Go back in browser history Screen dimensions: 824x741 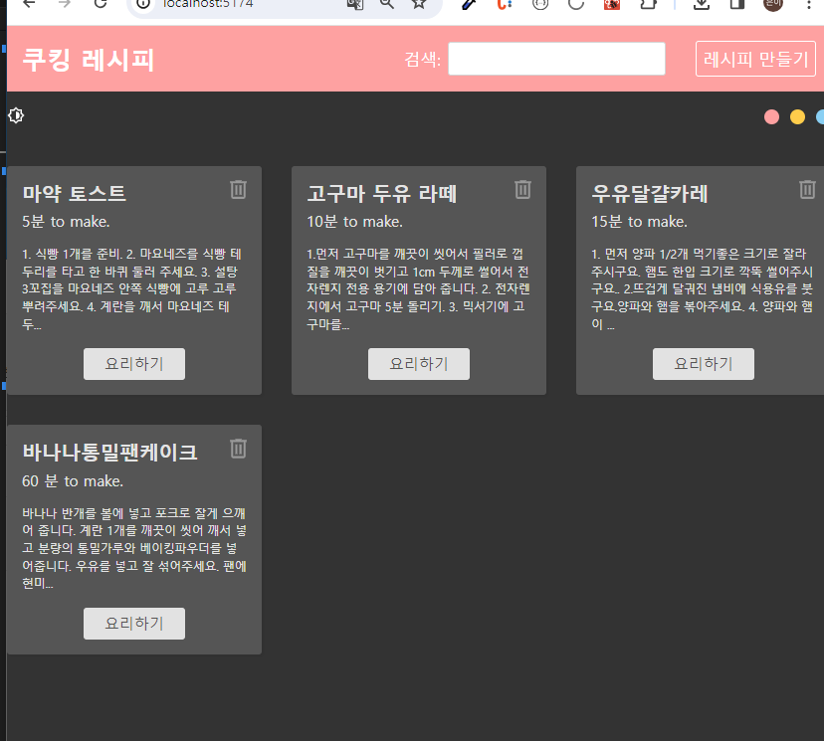29,3
